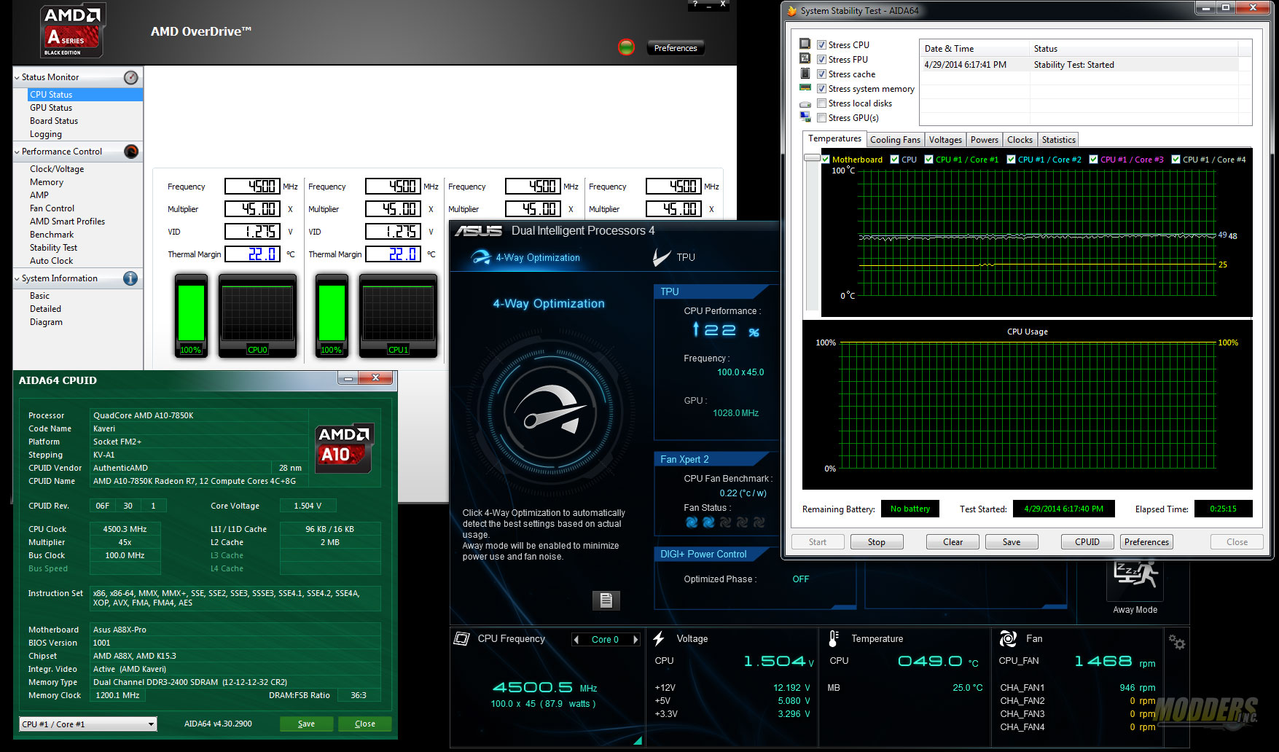Toggle Motherboard temperature graph checkbox

click(826, 159)
